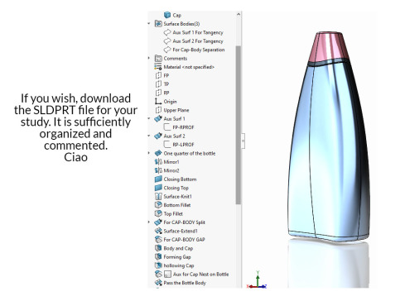Select "Material <not specified>" text

click(189, 67)
